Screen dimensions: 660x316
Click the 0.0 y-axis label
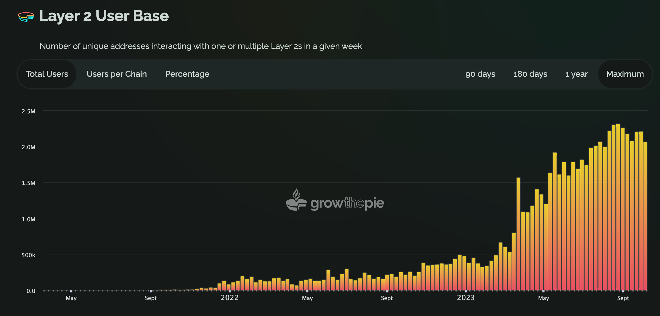point(31,291)
